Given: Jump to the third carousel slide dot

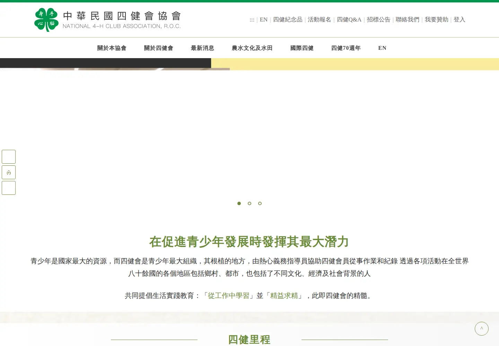Looking at the screenshot, I should pos(260,203).
